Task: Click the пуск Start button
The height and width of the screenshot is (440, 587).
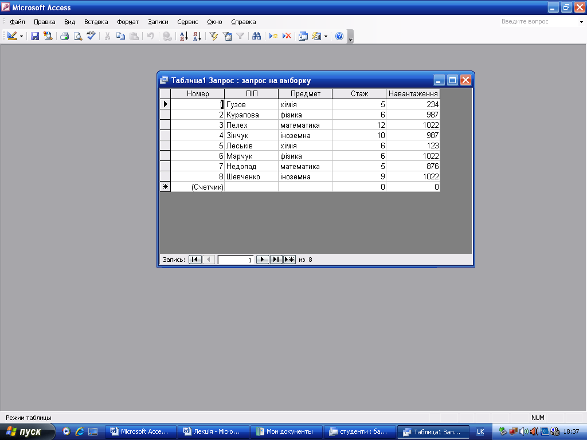Action: pyautogui.click(x=27, y=432)
